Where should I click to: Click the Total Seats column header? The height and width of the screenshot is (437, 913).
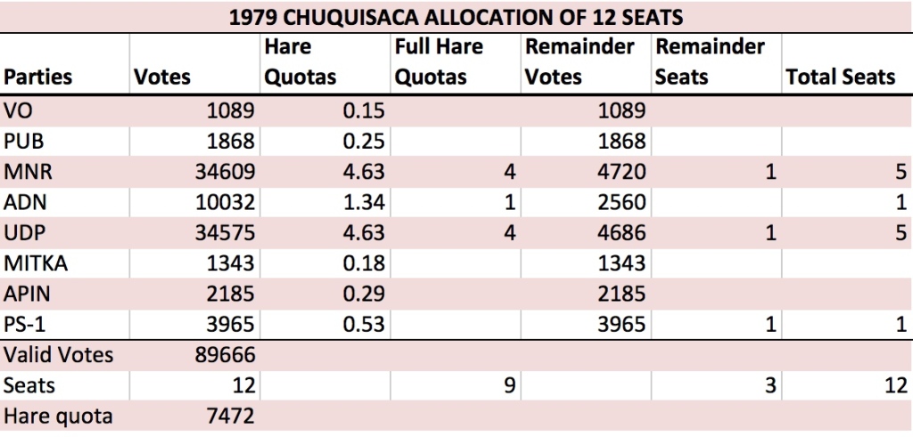click(840, 77)
